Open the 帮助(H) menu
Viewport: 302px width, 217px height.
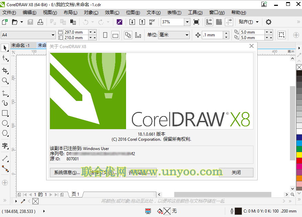(239, 12)
